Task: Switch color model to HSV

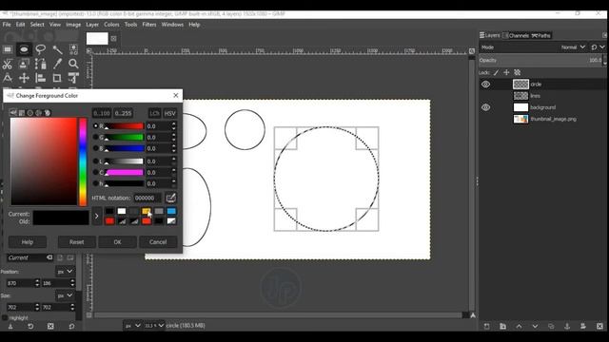Action: point(169,113)
